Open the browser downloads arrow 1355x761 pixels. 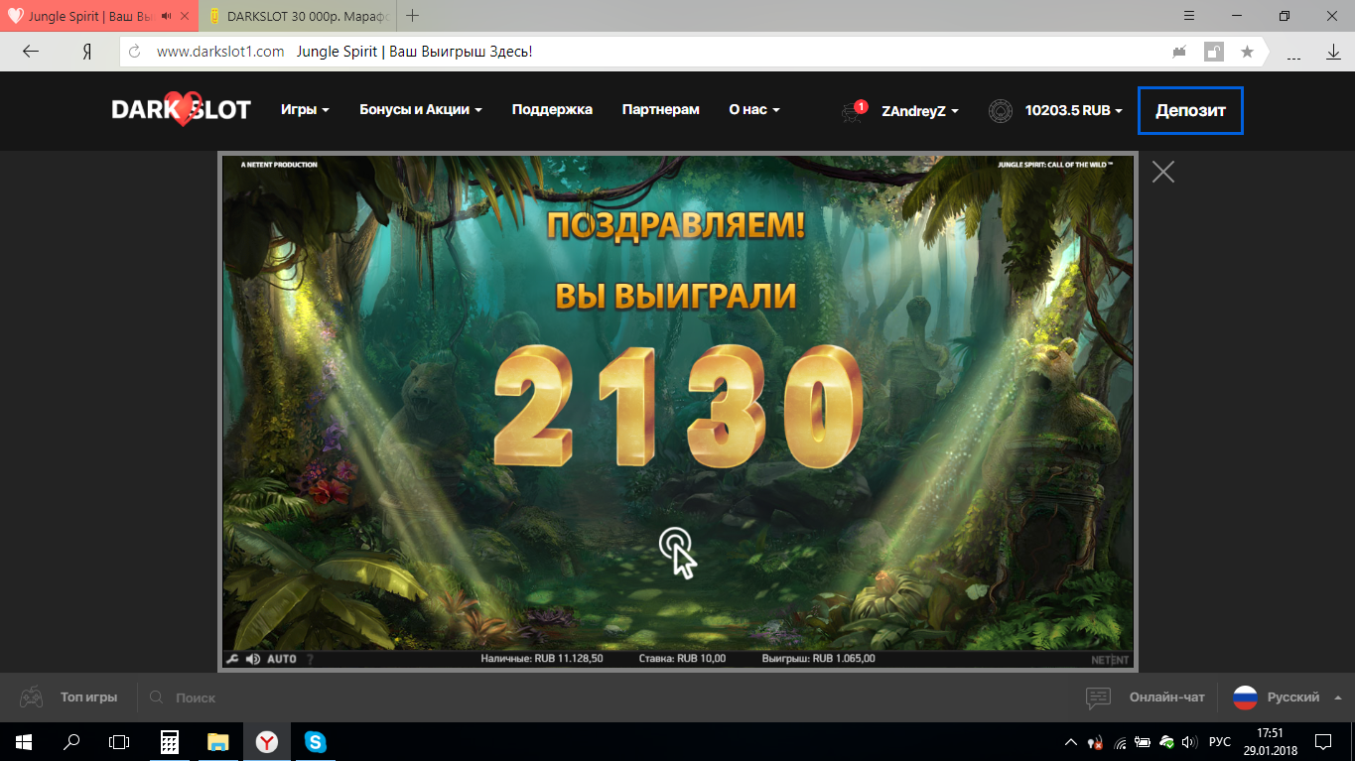pyautogui.click(x=1333, y=52)
